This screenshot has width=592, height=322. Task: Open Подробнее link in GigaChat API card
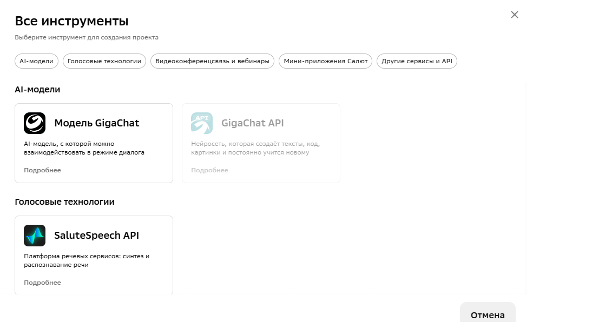point(209,170)
